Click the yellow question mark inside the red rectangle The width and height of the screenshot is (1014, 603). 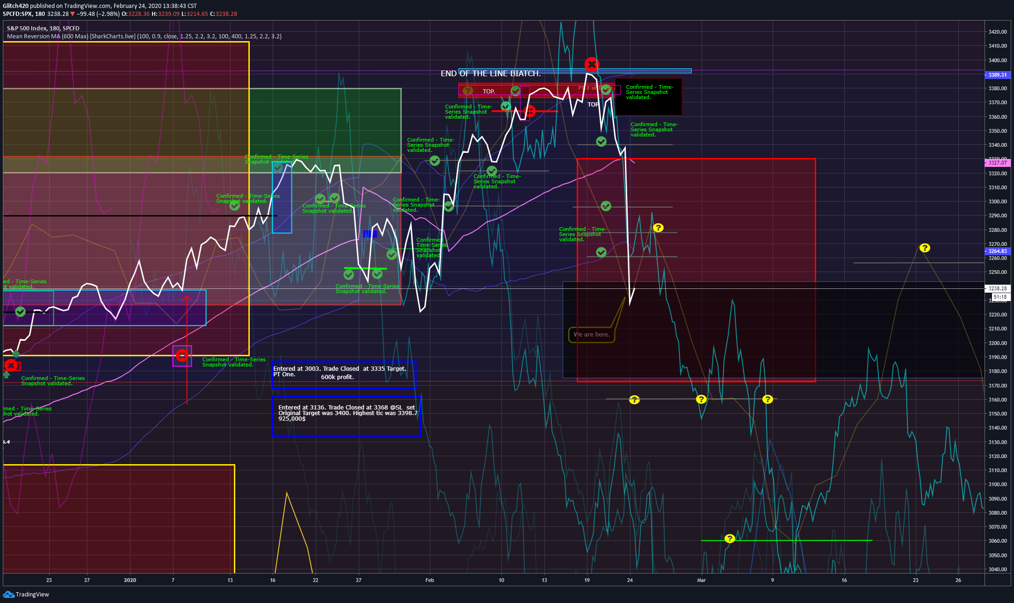(658, 228)
